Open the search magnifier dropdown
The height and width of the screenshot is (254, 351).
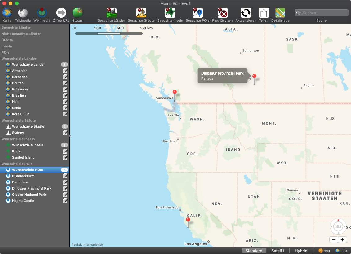pos(299,13)
